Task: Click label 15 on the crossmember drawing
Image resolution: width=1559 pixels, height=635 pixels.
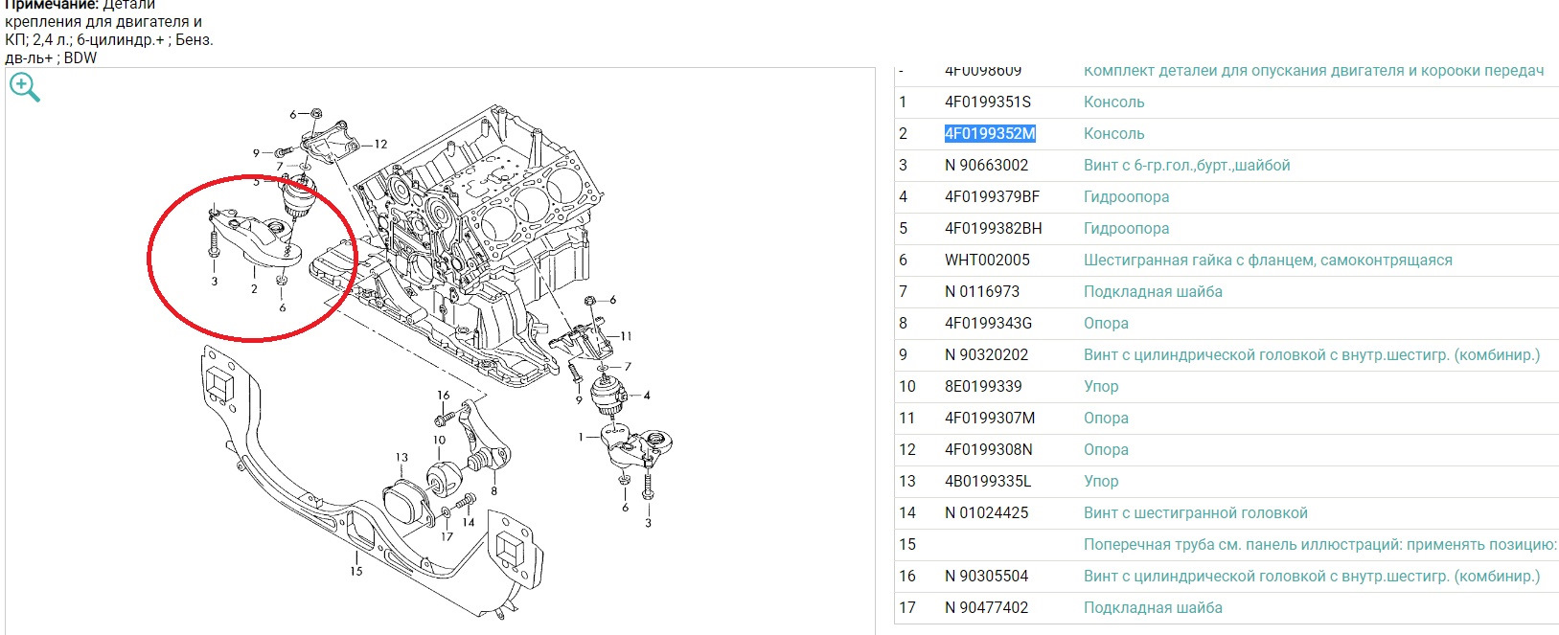Action: [356, 571]
